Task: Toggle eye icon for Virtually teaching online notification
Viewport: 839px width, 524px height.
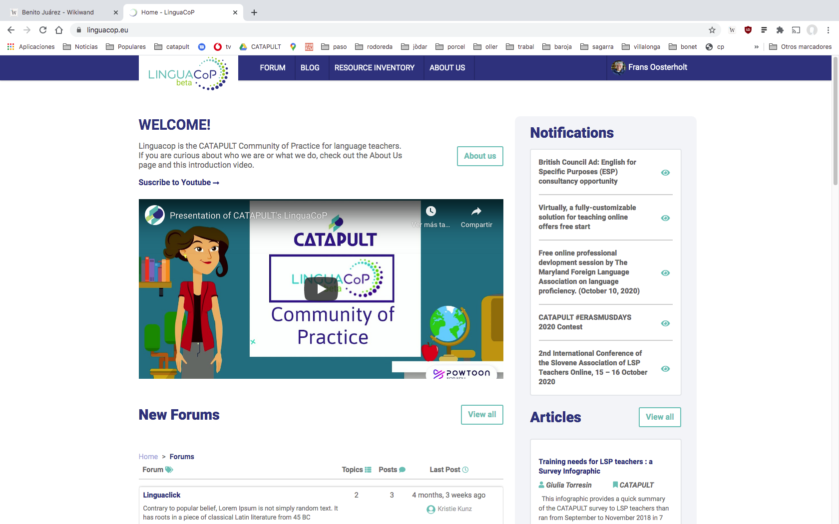Action: coord(665,218)
